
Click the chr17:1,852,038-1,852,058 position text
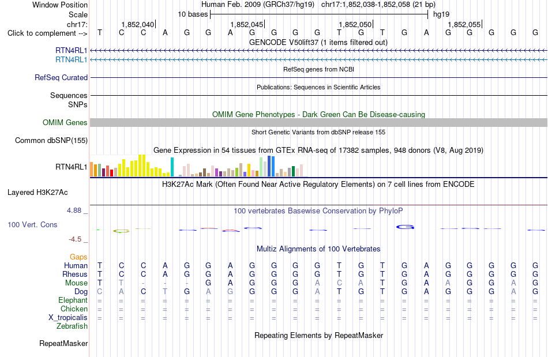coord(378,5)
